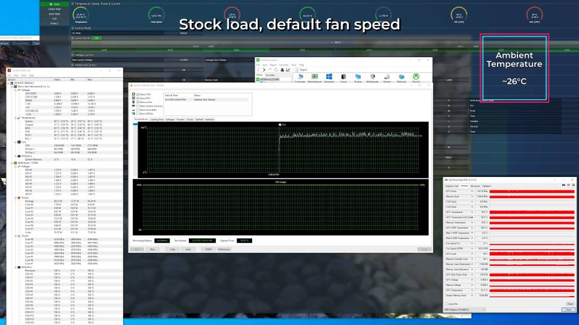Open the Motherboard icon in AIDA64
The width and height of the screenshot is (579, 325).
click(x=315, y=76)
